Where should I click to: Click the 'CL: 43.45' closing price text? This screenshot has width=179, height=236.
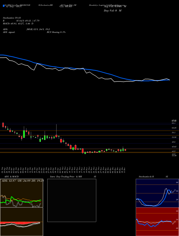(x=66, y=6)
